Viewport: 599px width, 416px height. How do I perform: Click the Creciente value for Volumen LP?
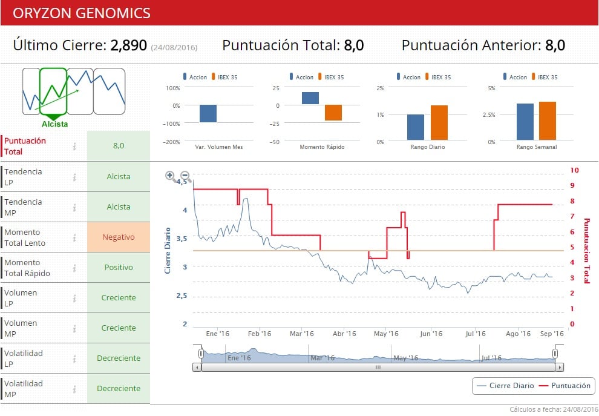click(119, 297)
